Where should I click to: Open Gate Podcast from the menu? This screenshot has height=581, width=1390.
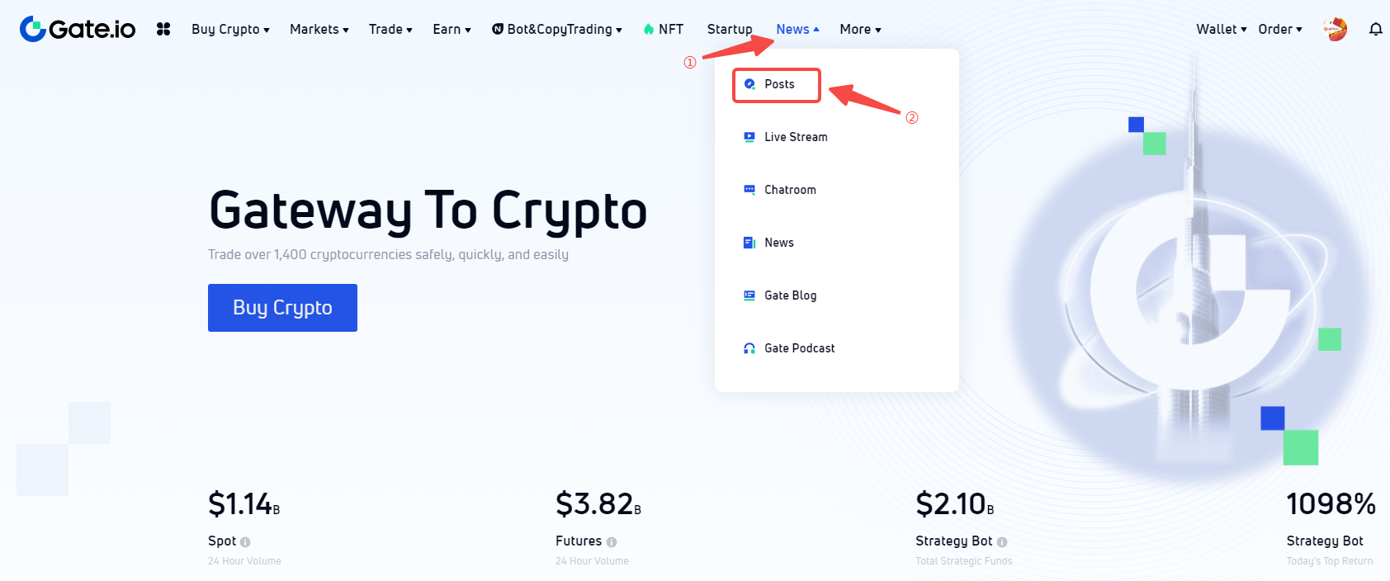point(798,348)
